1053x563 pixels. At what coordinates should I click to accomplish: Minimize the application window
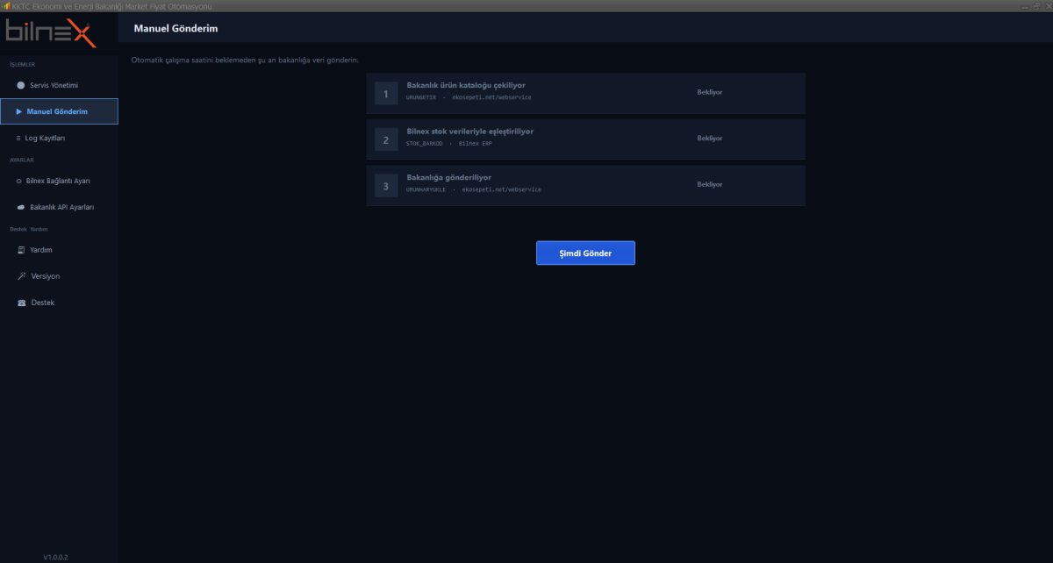tap(1023, 6)
